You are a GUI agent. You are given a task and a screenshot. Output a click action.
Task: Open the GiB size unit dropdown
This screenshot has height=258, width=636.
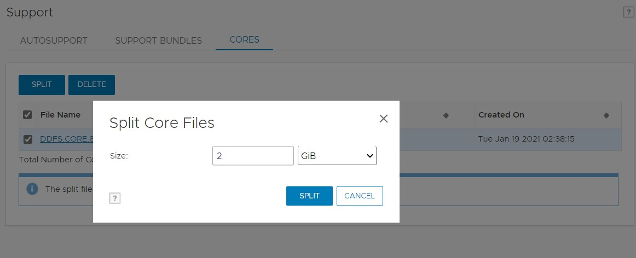[x=337, y=156]
